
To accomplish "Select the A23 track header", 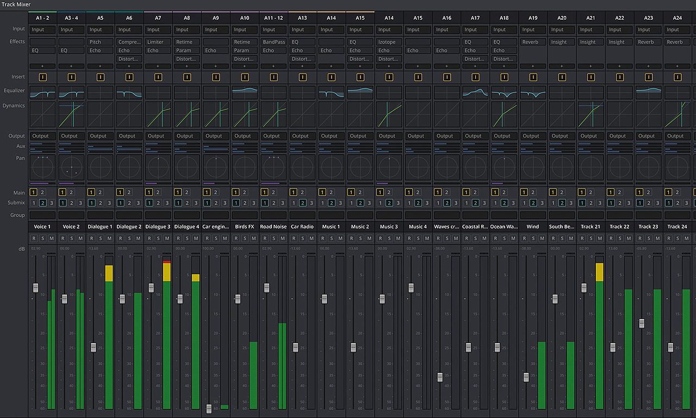I will click(x=648, y=18).
